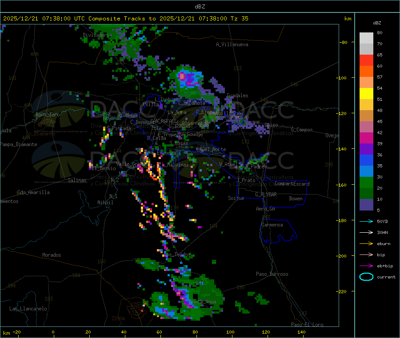The image size is (400, 338).
Task: Click the El_Desvio map label
Action: tap(104, 168)
